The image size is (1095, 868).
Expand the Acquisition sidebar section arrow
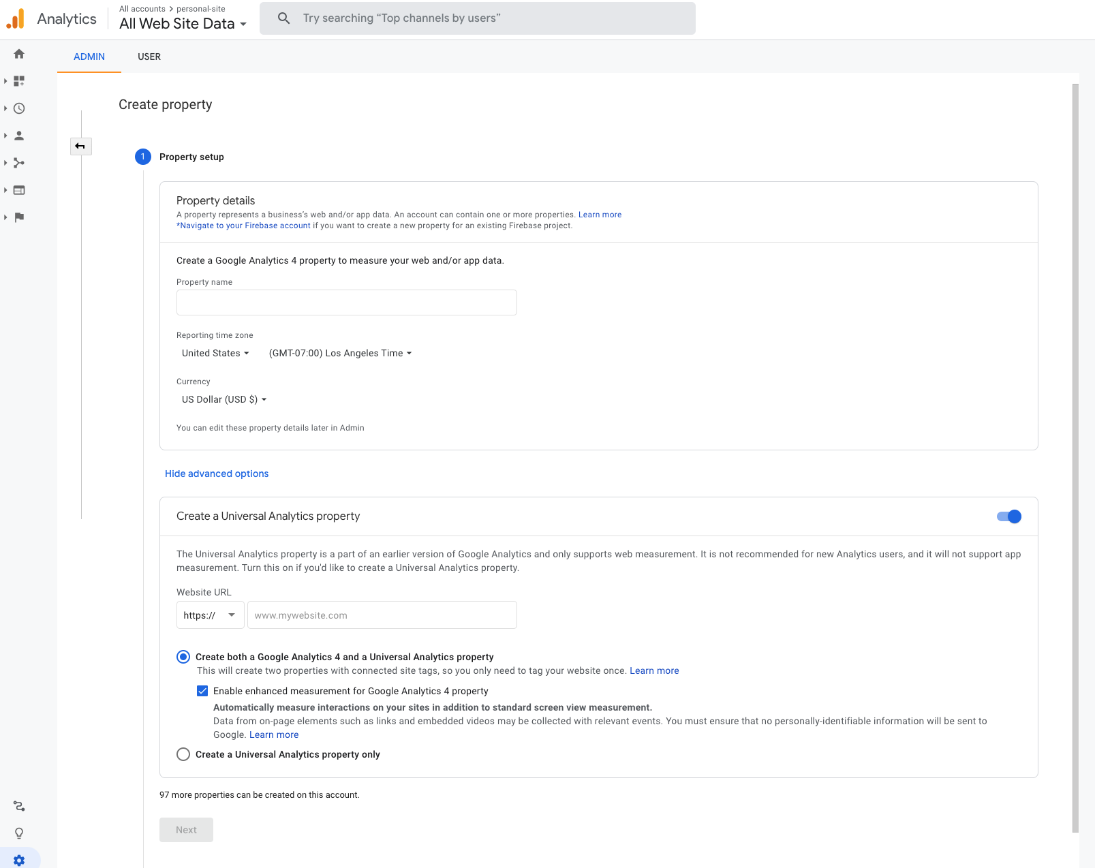tap(5, 163)
